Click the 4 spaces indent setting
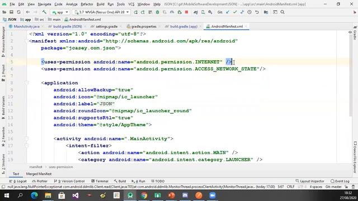 point(315,187)
